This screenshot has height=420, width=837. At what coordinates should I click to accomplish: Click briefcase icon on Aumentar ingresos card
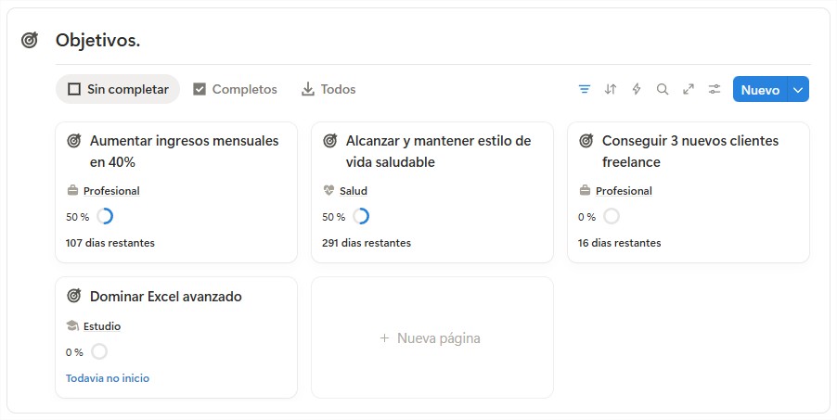click(x=72, y=190)
